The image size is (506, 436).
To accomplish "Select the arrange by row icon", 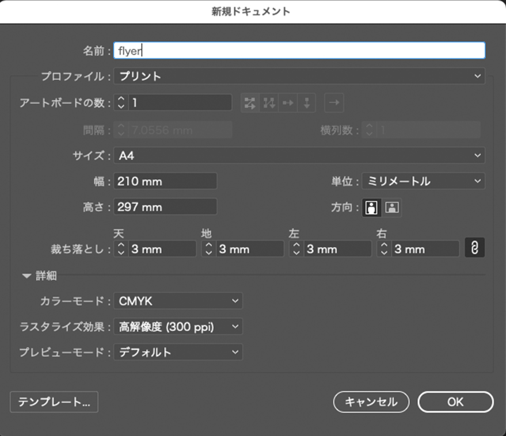I will point(288,103).
